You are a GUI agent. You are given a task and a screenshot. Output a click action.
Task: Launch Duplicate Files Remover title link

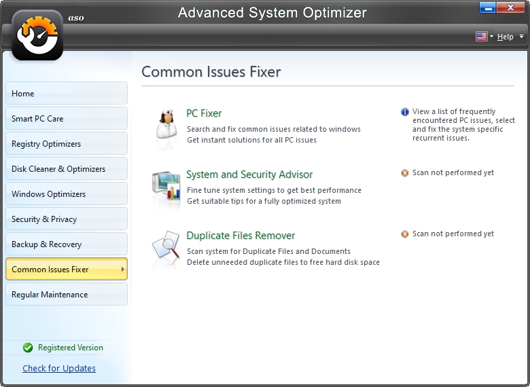(241, 236)
